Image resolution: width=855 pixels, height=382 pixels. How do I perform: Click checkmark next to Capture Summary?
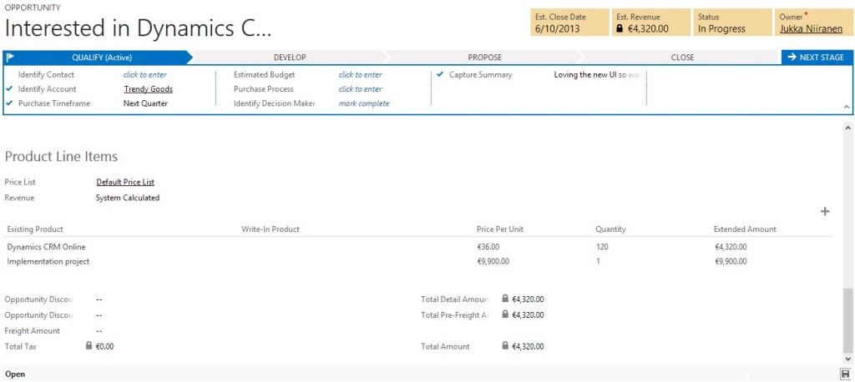click(x=440, y=75)
